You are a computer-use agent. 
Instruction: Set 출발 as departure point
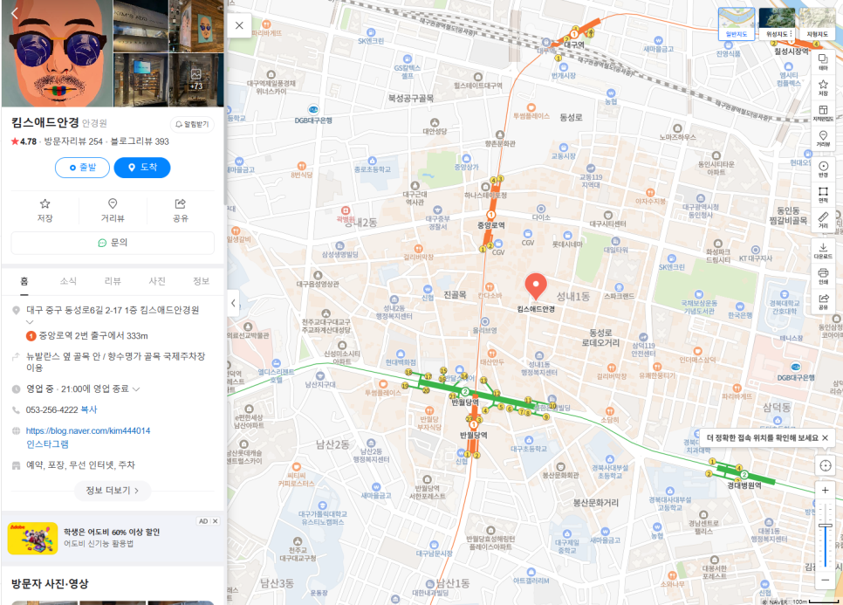pos(82,168)
